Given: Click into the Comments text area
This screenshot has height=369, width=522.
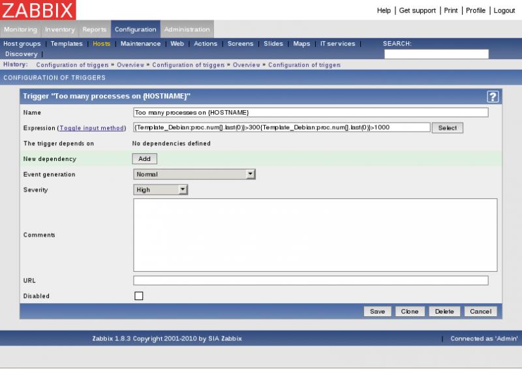Looking at the screenshot, I should [x=315, y=235].
